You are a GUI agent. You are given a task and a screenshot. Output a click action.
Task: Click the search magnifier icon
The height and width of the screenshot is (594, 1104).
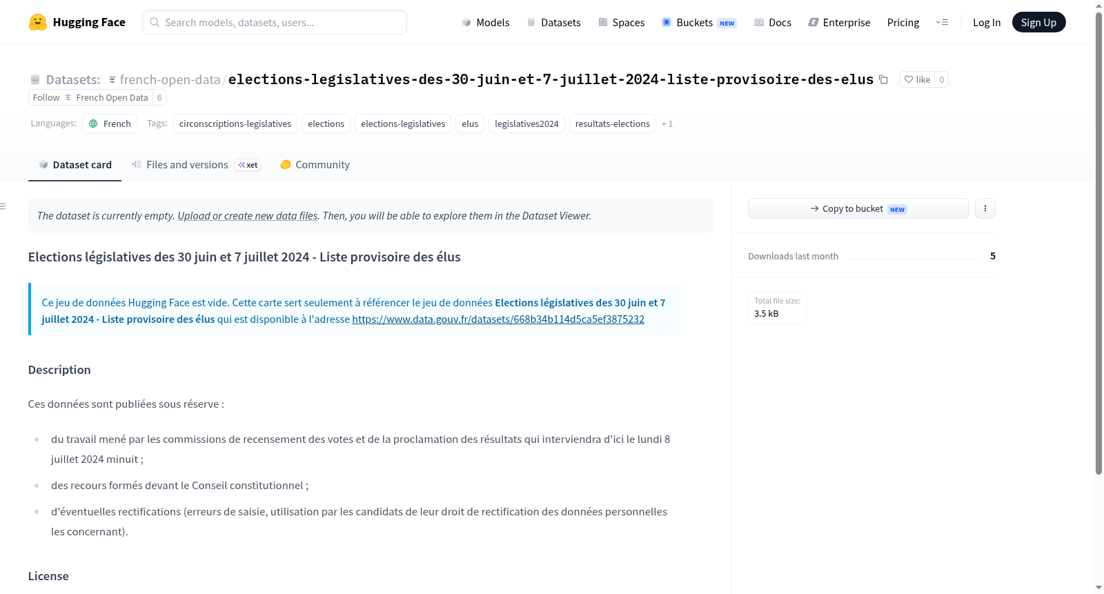155,22
